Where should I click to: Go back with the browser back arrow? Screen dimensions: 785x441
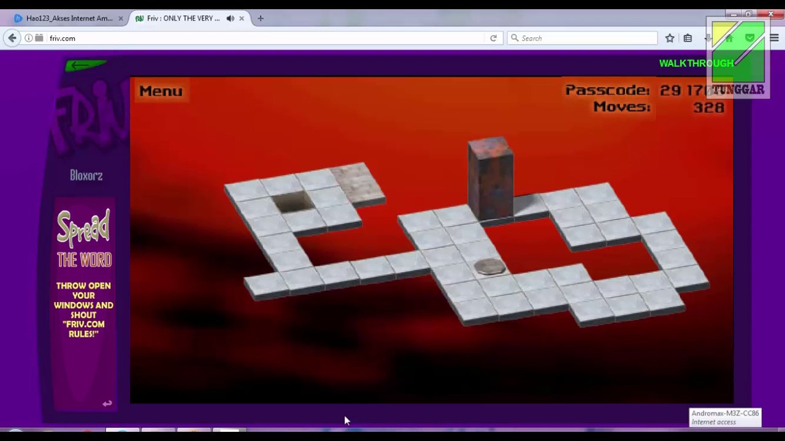coord(12,38)
